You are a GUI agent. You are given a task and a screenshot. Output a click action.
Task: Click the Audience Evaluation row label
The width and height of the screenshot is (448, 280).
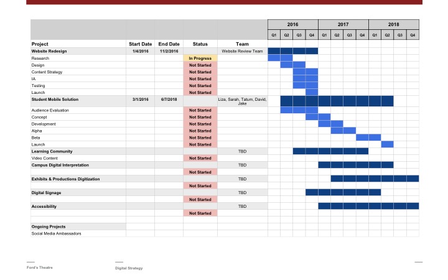point(50,110)
